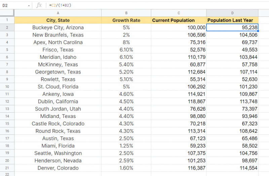
Task: Click current population cell 106,596
Action: (179, 35)
